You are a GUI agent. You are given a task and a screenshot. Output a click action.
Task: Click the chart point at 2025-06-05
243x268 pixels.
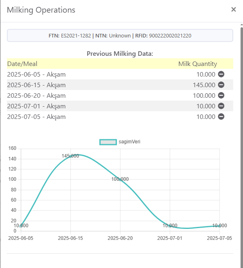point(21,226)
